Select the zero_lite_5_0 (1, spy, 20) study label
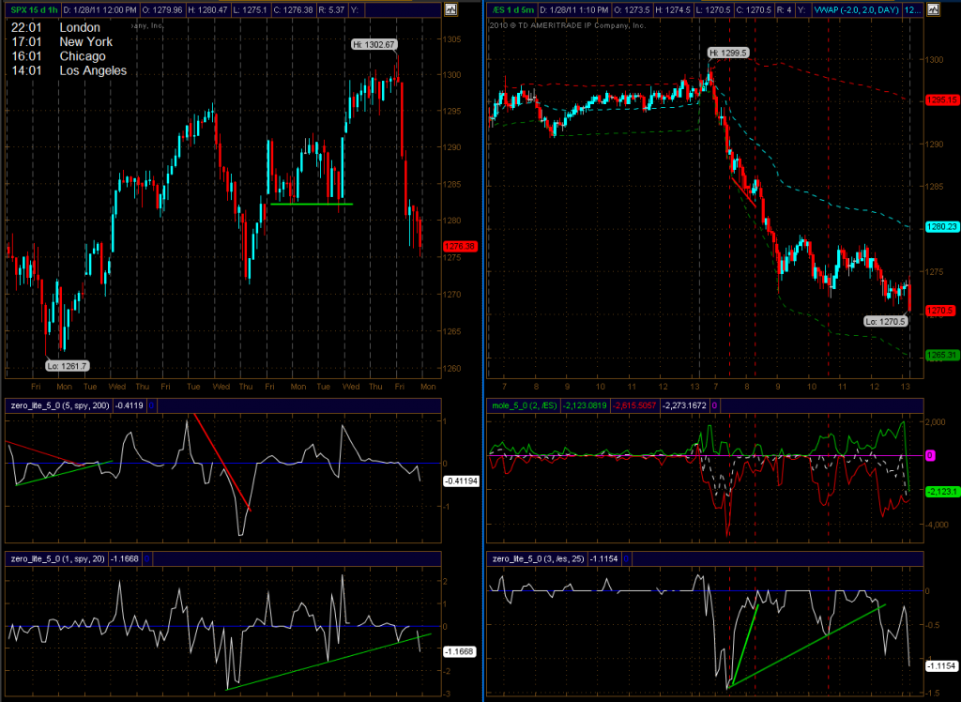The image size is (961, 702). click(57, 558)
